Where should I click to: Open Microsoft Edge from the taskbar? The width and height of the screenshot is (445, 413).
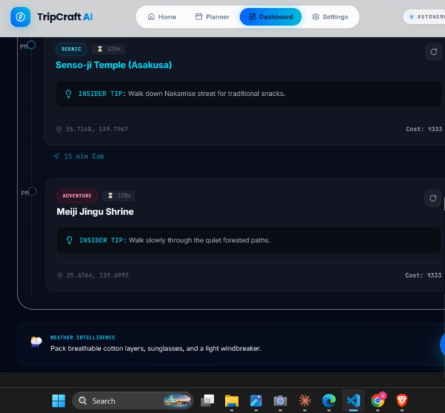click(x=329, y=401)
